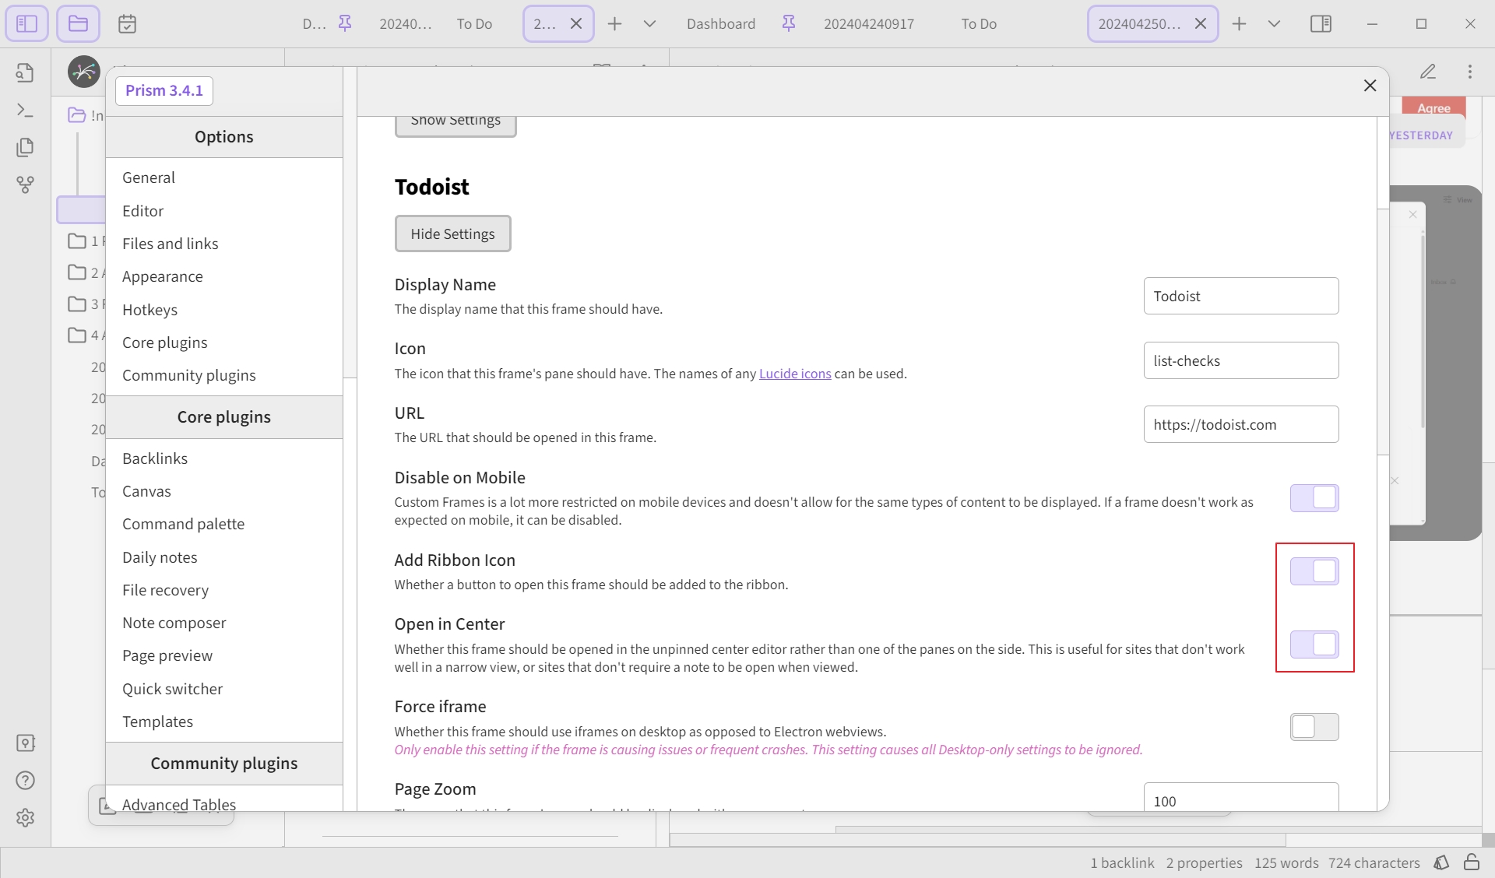Select Appearance in settings options
This screenshot has height=878, width=1495.
[x=162, y=276]
